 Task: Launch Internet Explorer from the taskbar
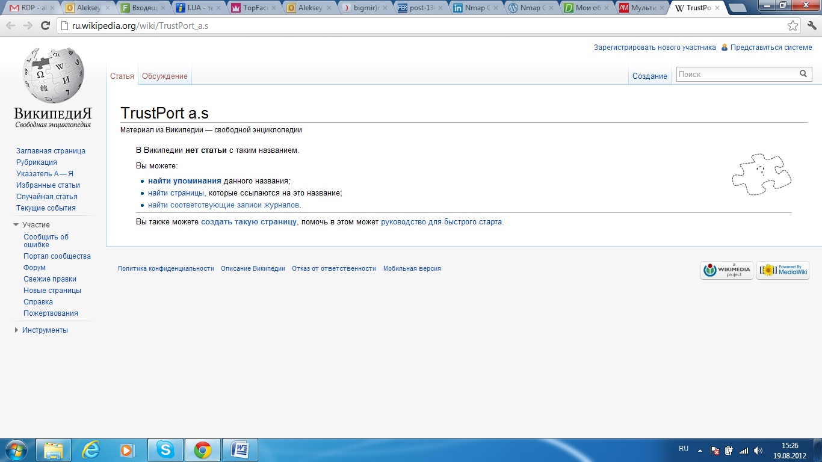coord(91,450)
